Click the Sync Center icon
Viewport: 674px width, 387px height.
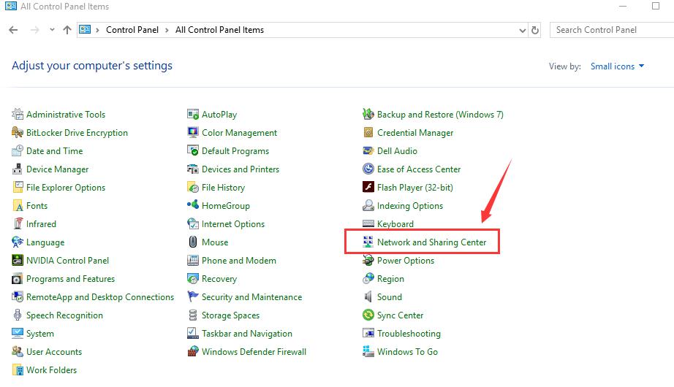(368, 315)
